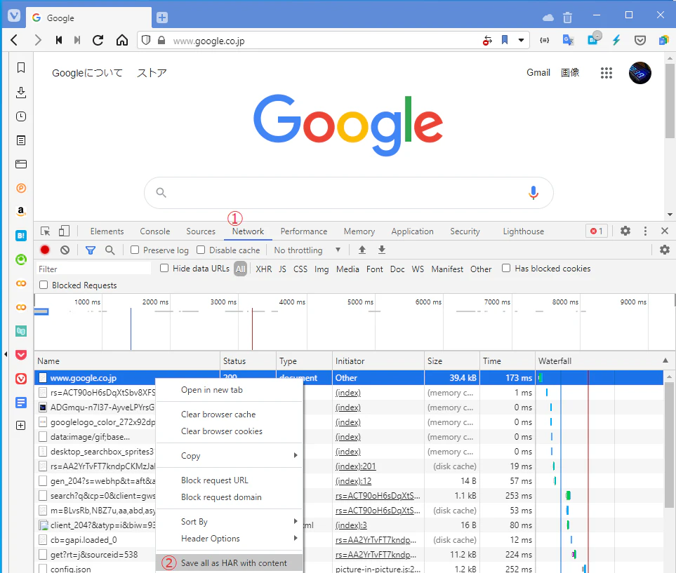Viewport: 676px width, 573px height.
Task: Enable the Preserve log checkbox
Action: click(x=135, y=250)
